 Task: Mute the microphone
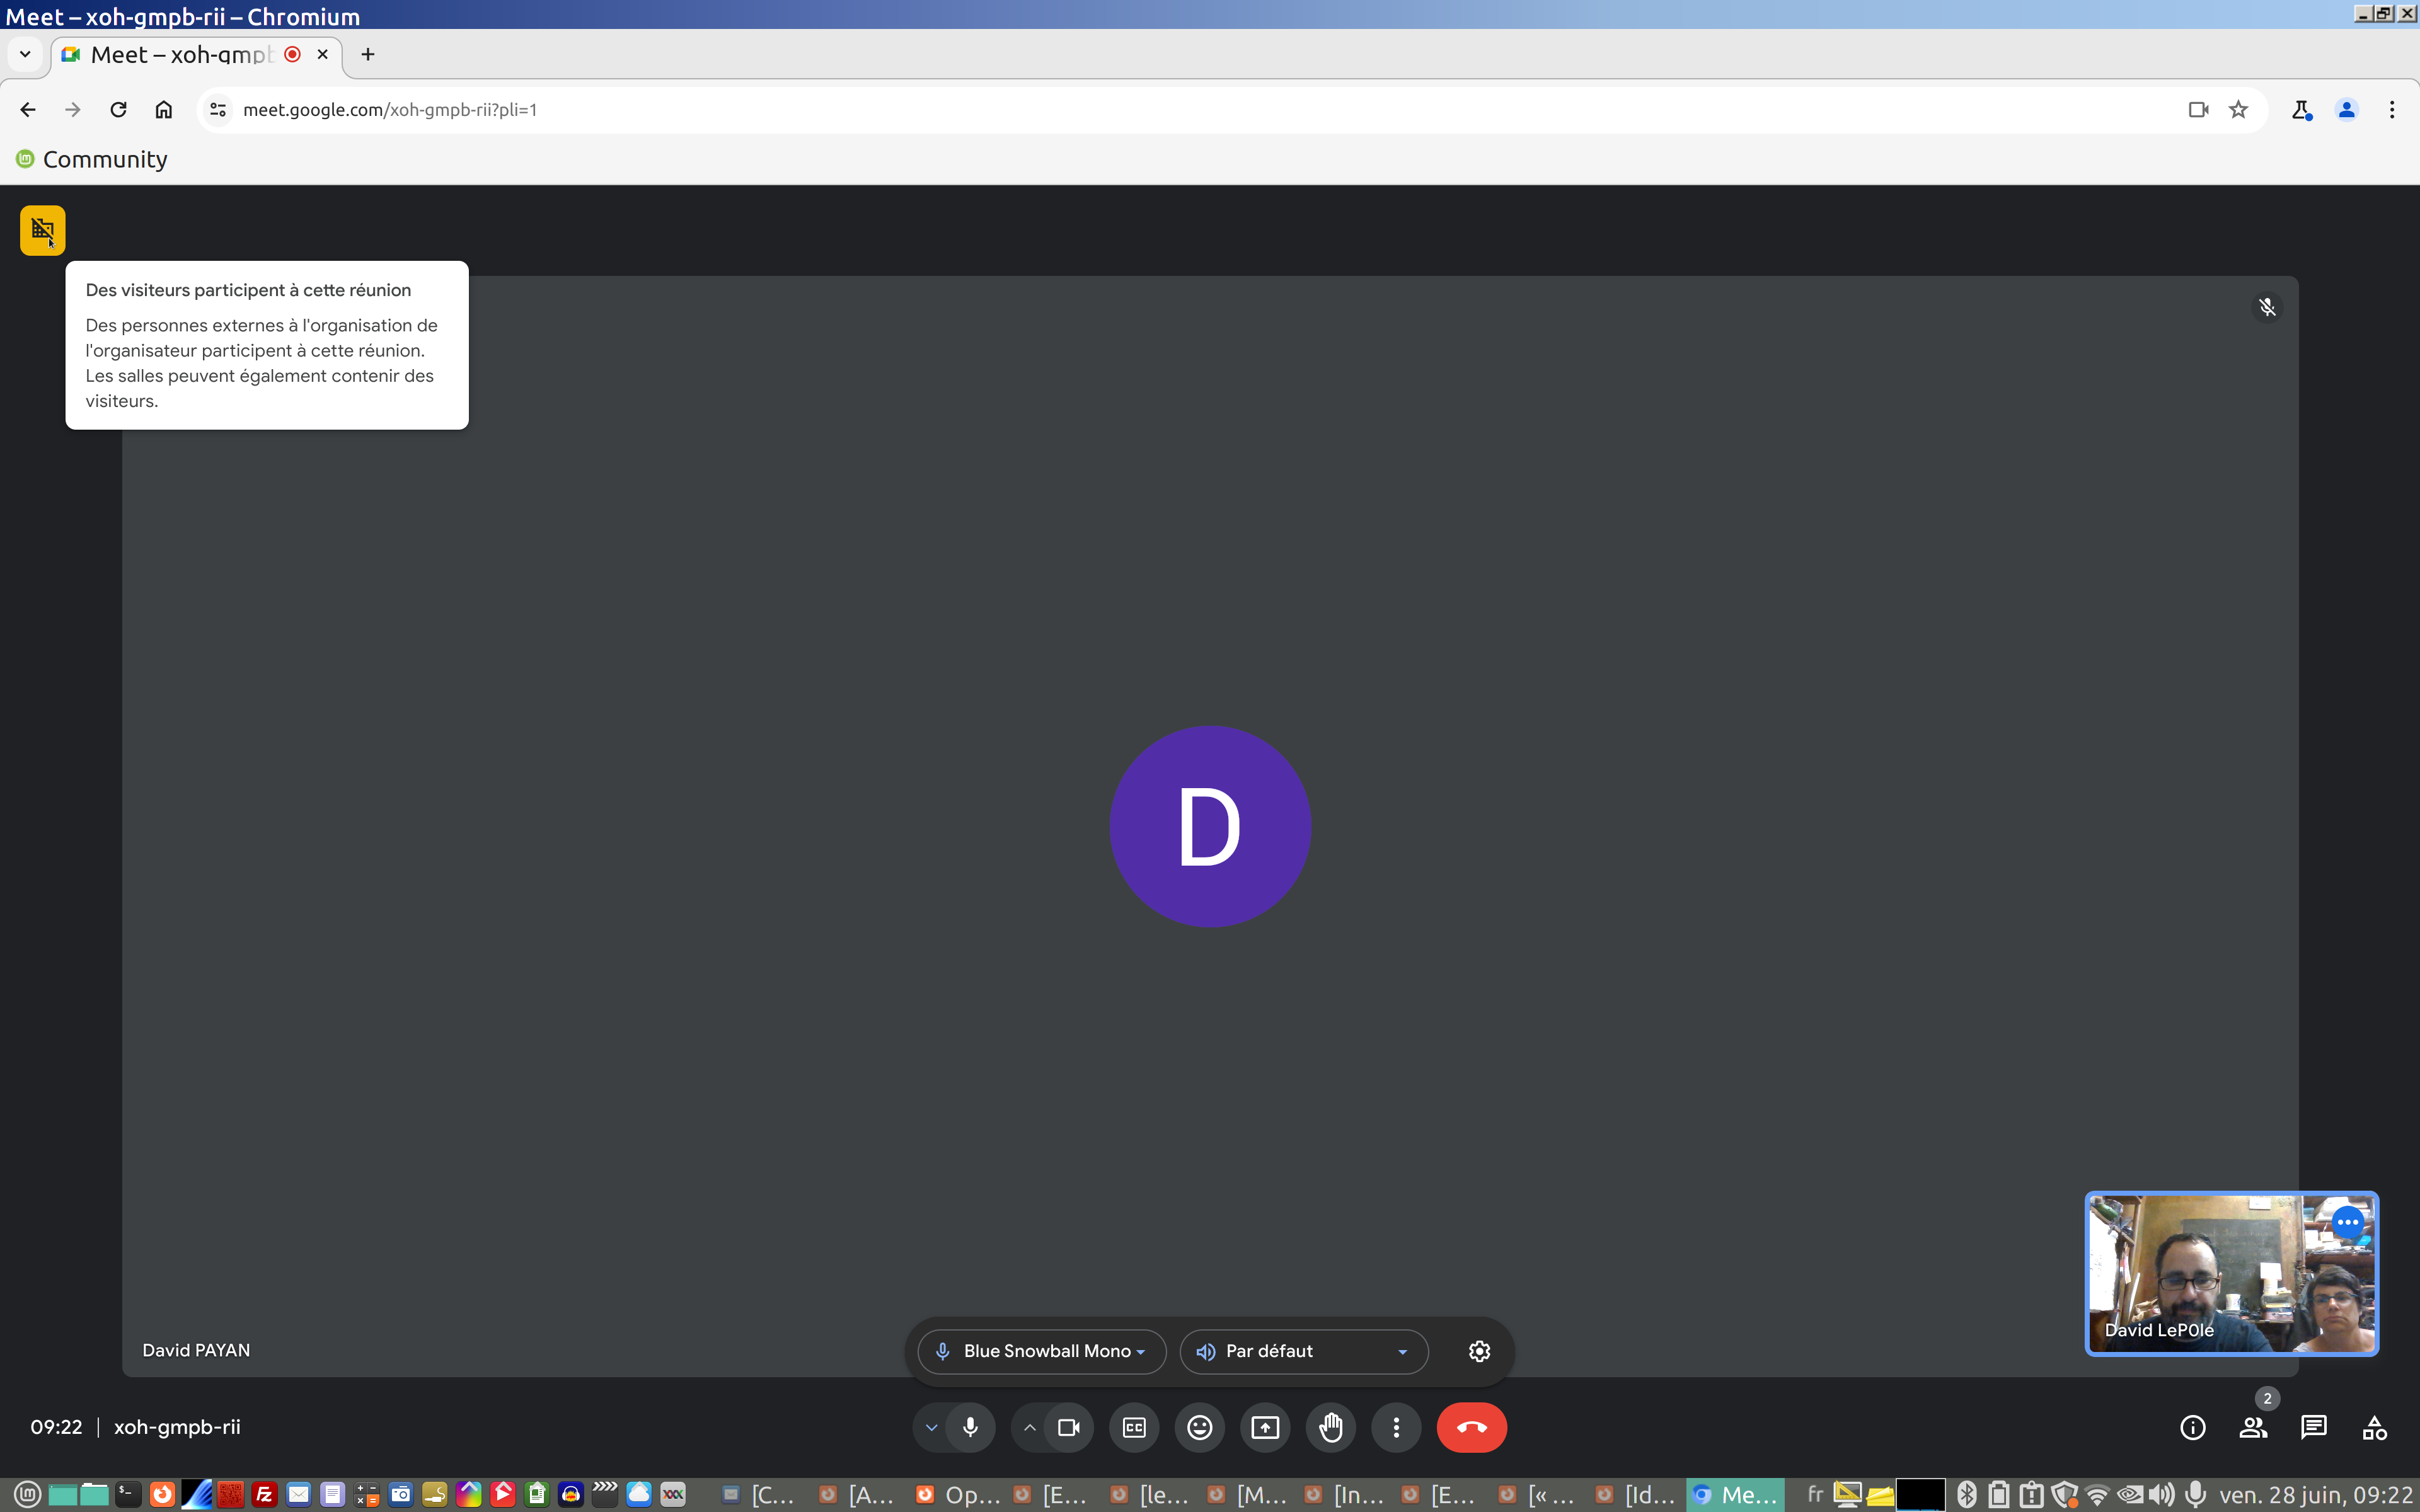pos(970,1428)
